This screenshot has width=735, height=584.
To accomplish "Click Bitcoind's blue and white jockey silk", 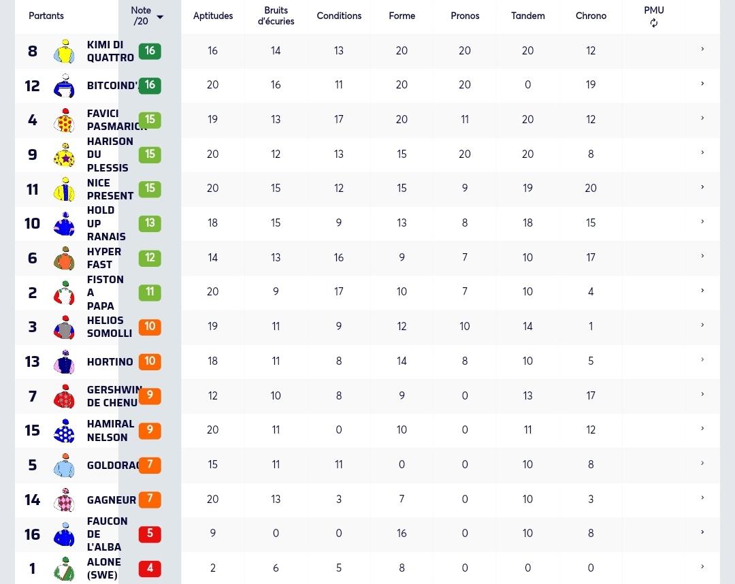I will point(64,86).
